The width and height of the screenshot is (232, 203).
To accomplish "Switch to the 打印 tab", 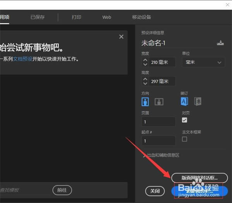I will click(x=76, y=17).
